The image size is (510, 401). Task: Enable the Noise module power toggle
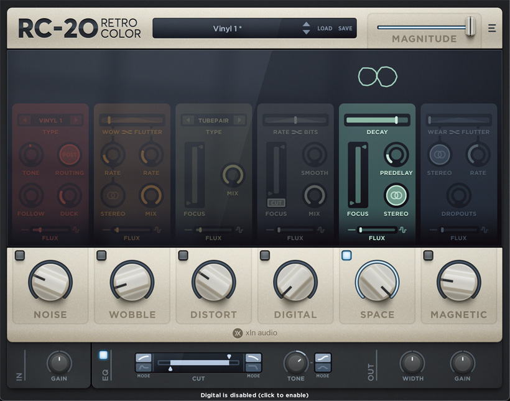[x=20, y=256]
